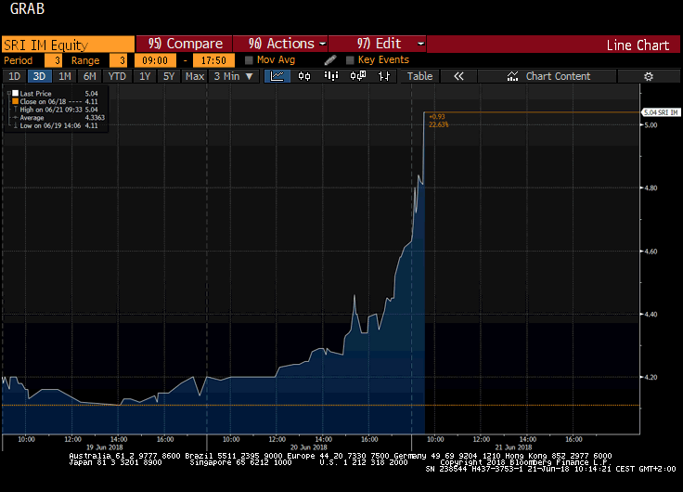The height and width of the screenshot is (492, 683).
Task: Click the pencil annotate icon
Action: pos(330,60)
